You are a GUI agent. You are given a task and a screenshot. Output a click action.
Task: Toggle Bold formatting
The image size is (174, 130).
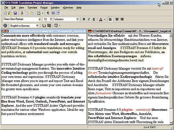tap(84, 19)
